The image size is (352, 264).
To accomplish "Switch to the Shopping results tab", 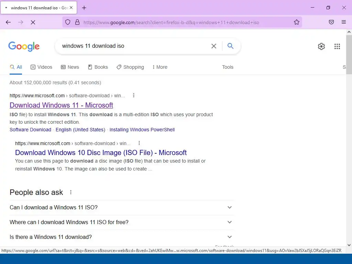I will 130,67.
